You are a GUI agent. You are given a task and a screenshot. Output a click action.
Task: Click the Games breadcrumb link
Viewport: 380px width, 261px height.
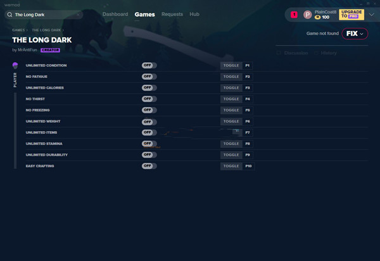point(18,30)
